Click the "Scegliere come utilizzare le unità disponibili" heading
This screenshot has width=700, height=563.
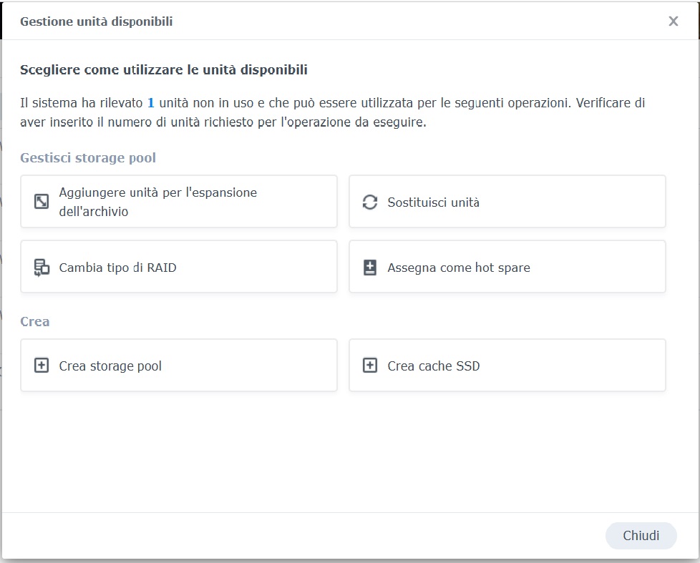click(x=164, y=69)
